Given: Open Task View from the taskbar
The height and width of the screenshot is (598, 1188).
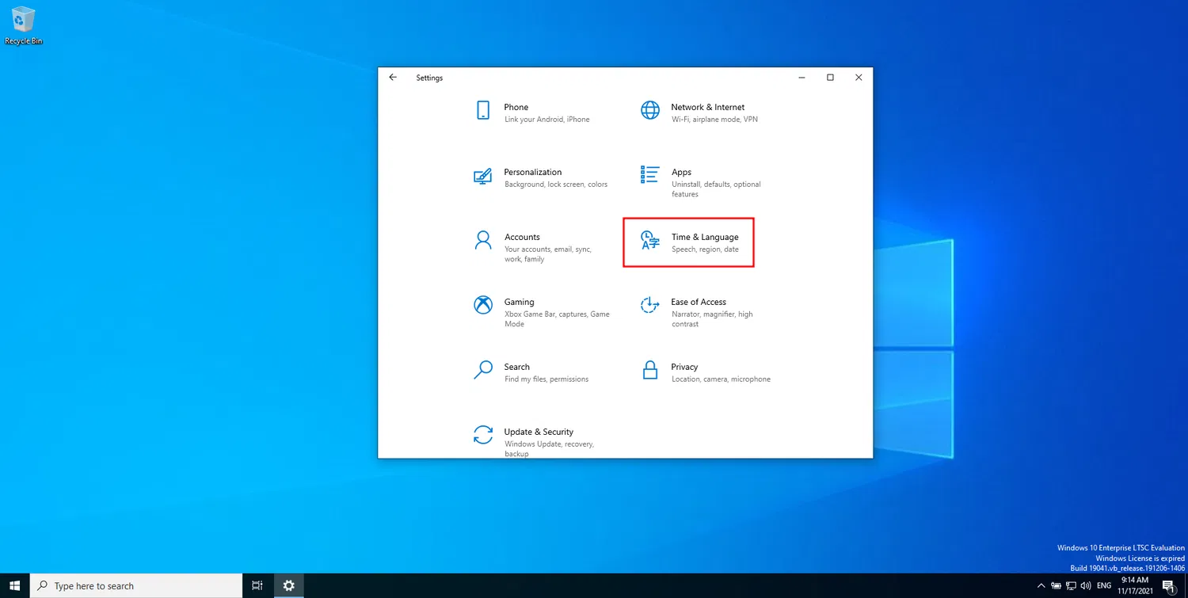Looking at the screenshot, I should [257, 585].
